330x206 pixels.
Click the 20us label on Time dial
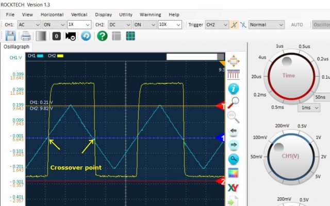coord(256,77)
